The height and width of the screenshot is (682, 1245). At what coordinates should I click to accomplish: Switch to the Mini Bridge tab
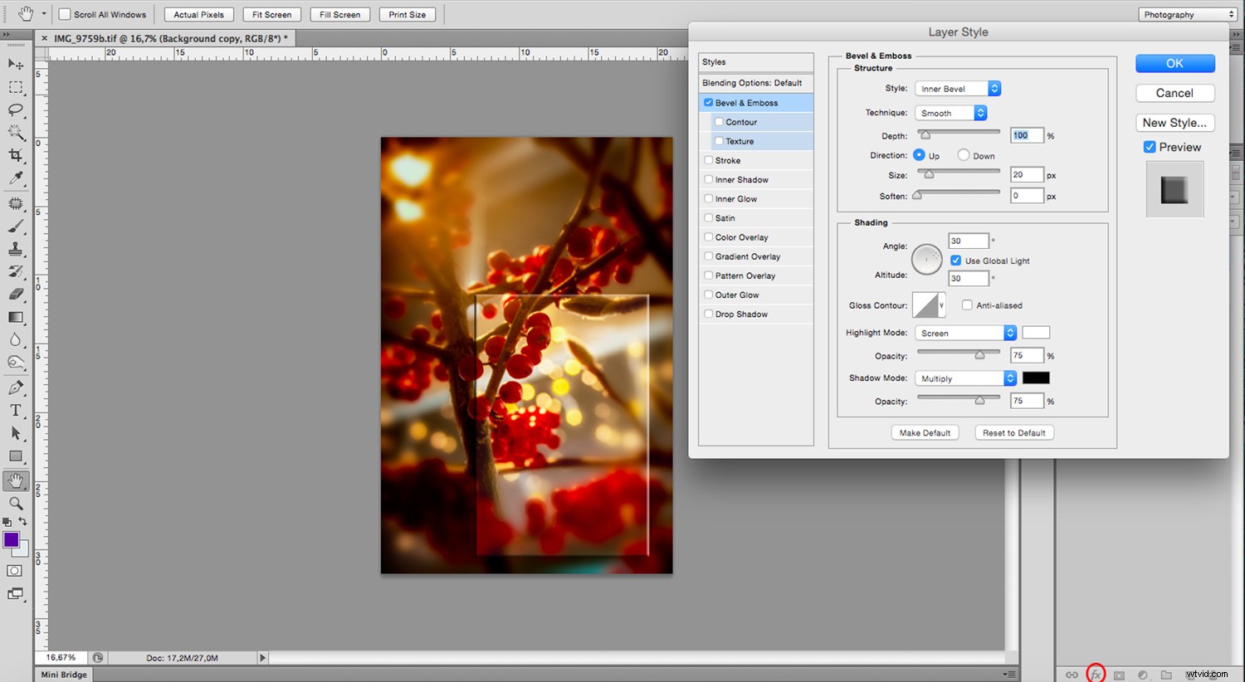(x=63, y=675)
